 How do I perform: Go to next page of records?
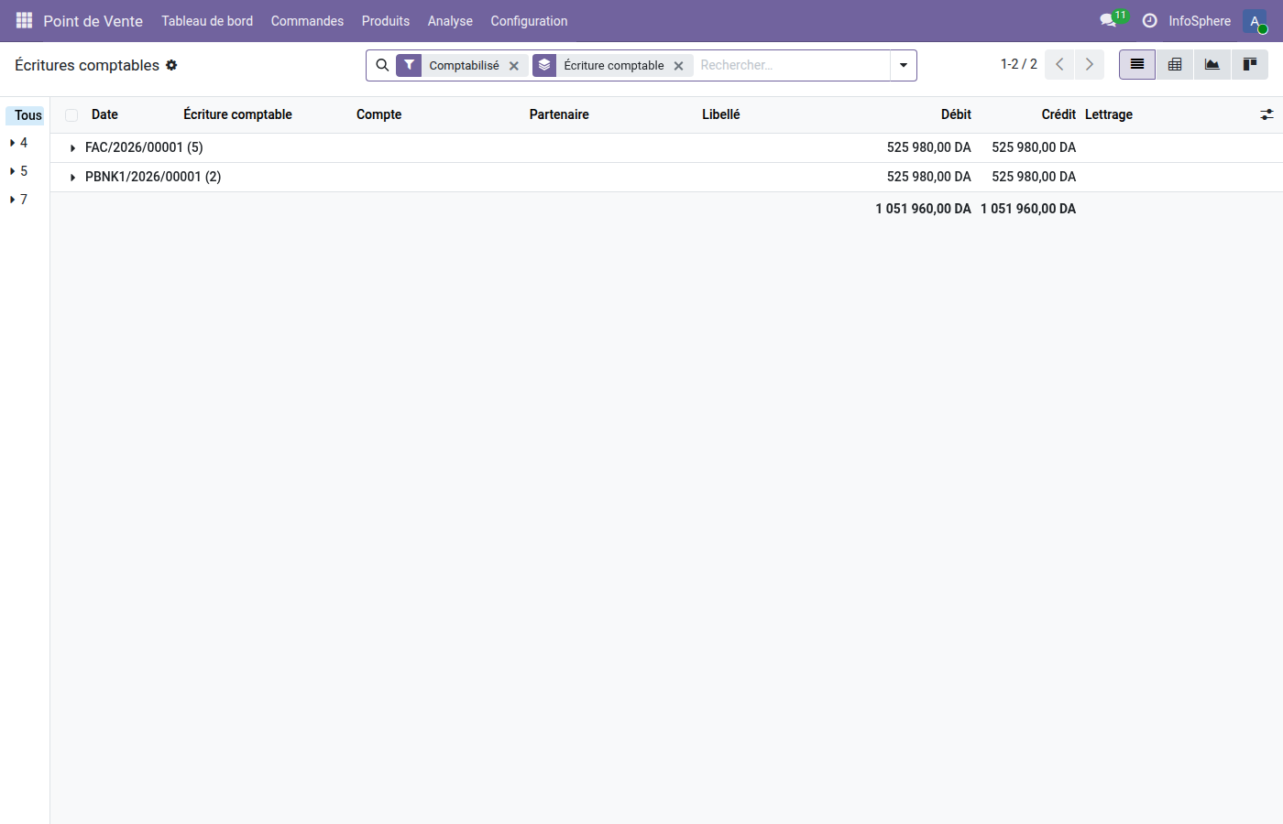click(x=1089, y=64)
